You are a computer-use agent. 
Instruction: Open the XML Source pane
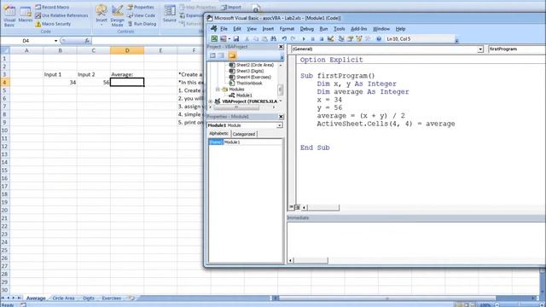click(170, 14)
